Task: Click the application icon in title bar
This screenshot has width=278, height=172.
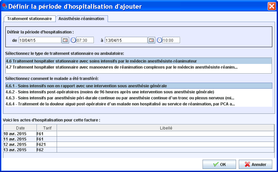Action: click(4, 6)
